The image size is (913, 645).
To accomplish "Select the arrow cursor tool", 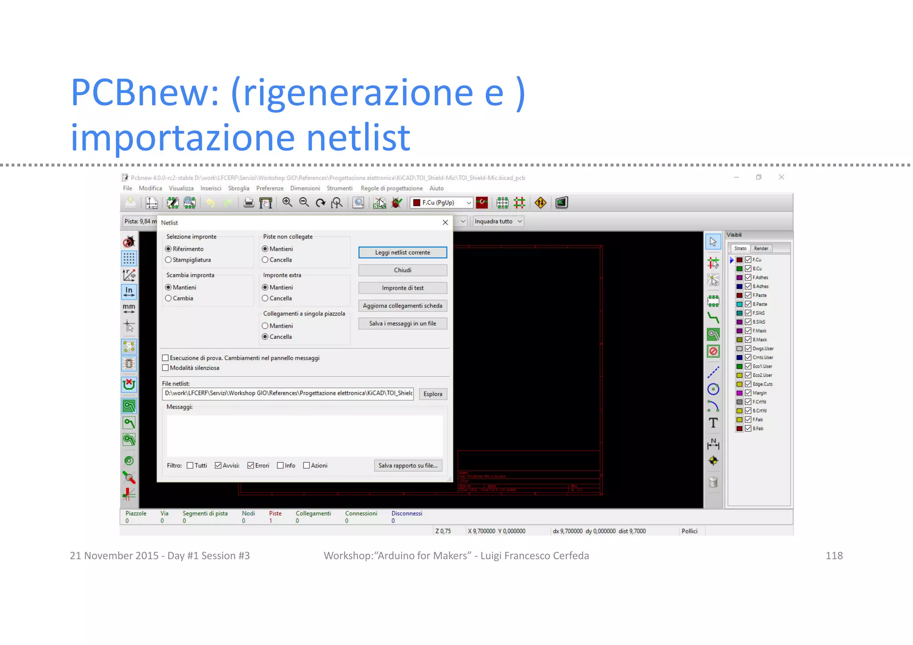I will click(713, 242).
